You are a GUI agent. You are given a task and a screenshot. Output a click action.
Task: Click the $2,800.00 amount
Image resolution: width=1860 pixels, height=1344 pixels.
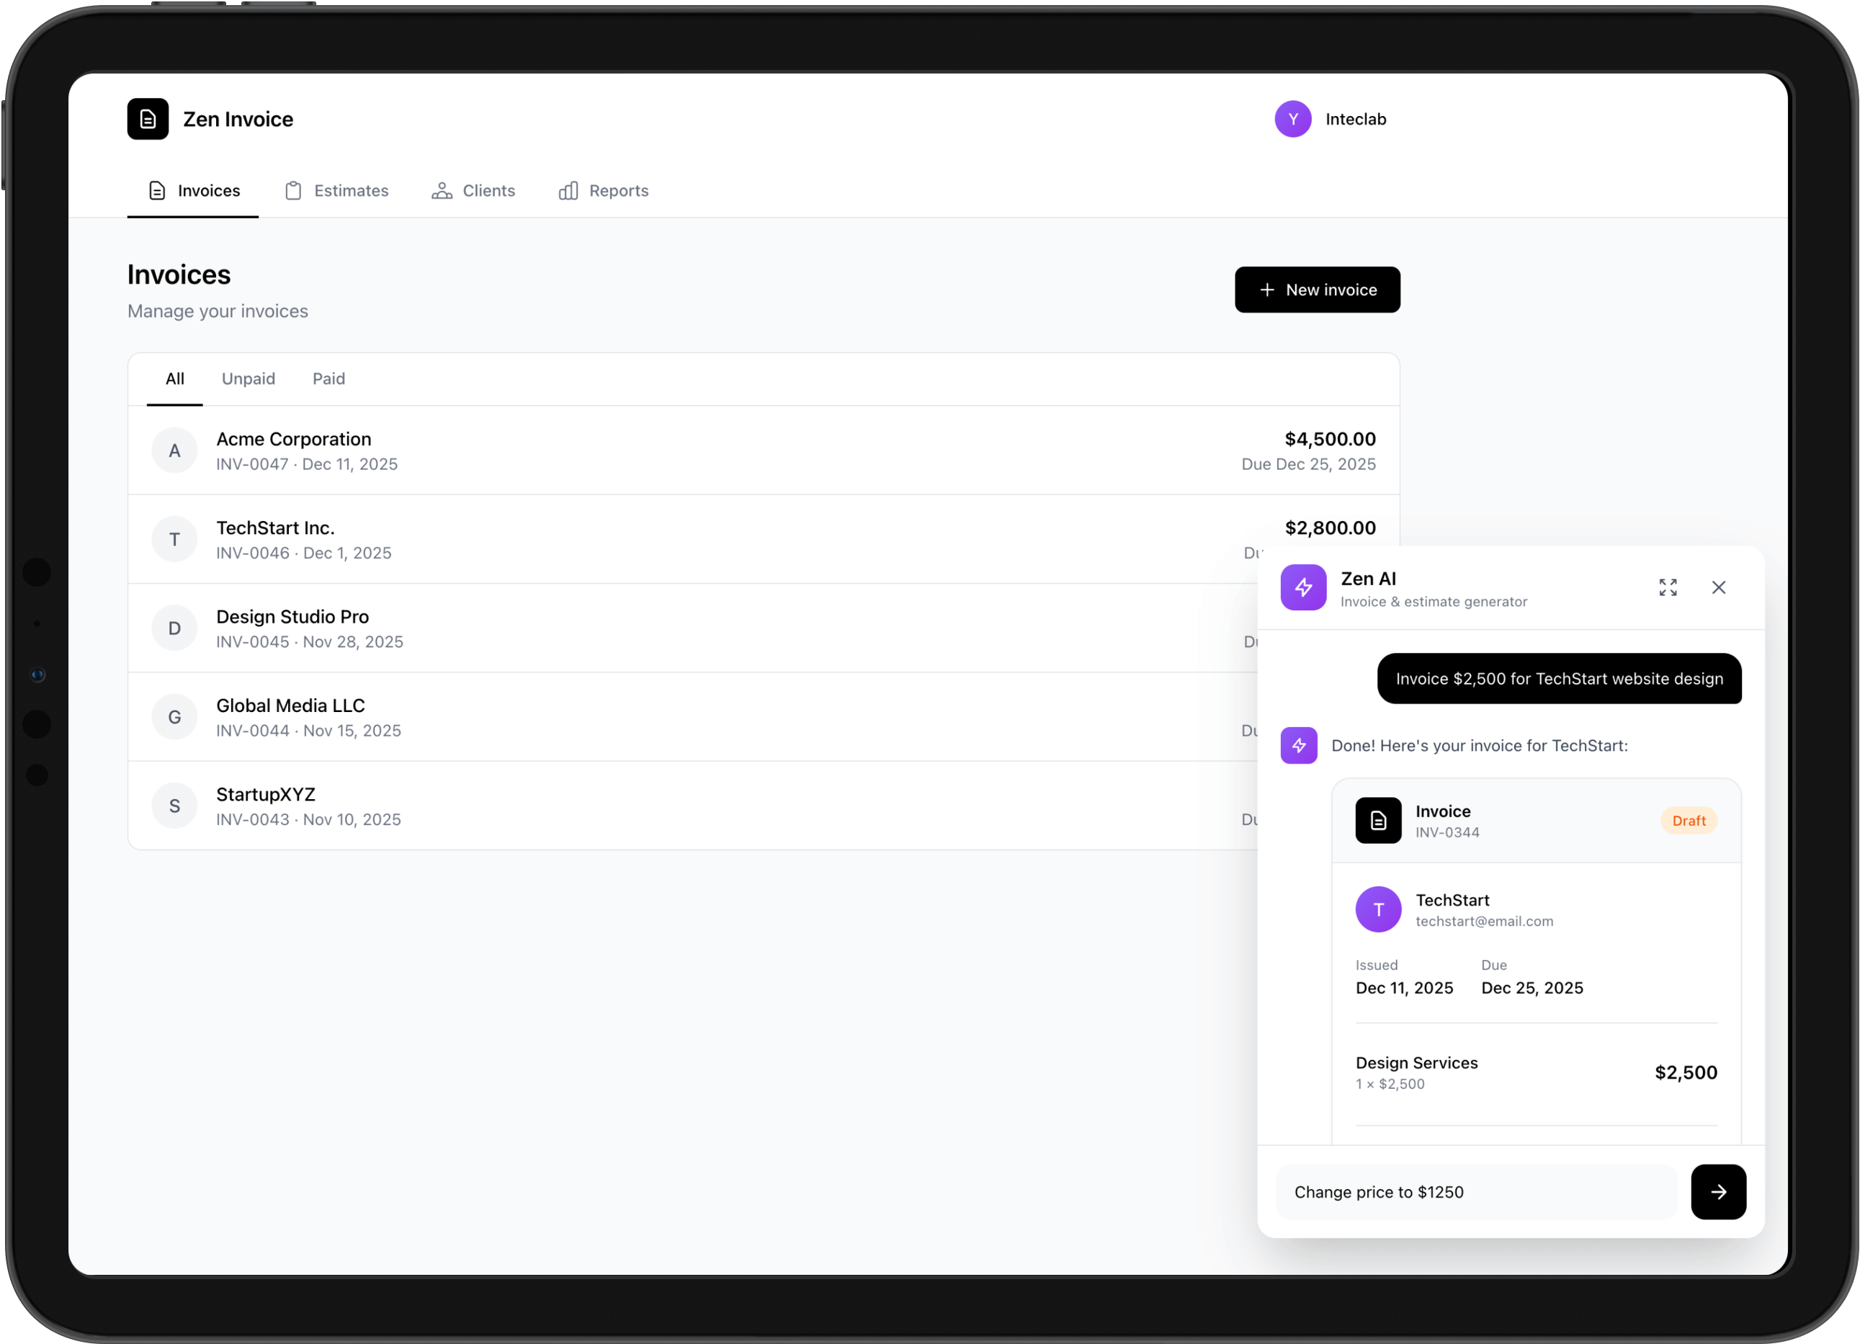[x=1329, y=528]
